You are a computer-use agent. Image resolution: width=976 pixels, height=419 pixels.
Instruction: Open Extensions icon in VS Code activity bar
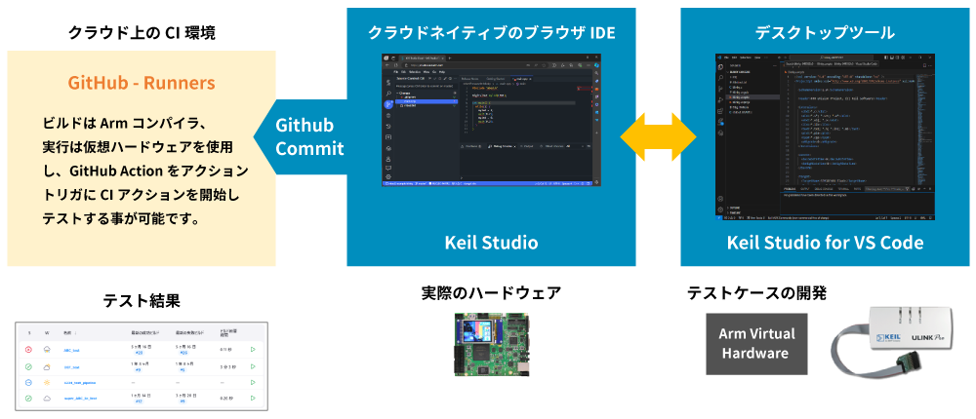[720, 111]
